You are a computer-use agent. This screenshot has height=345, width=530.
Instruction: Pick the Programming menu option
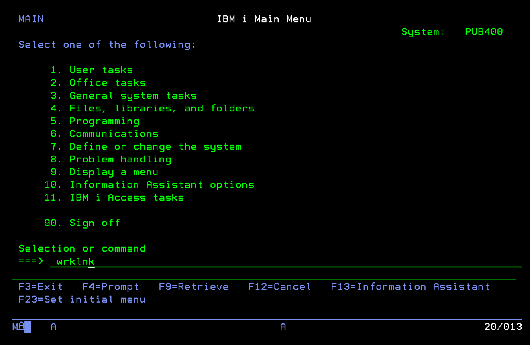tap(104, 121)
